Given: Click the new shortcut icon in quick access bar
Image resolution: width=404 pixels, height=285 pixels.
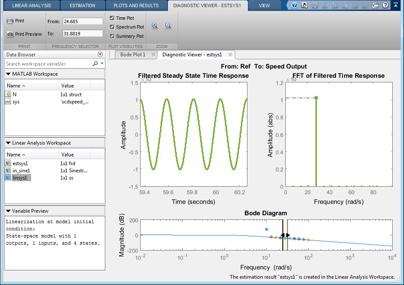Looking at the screenshot, I should click(x=305, y=5).
